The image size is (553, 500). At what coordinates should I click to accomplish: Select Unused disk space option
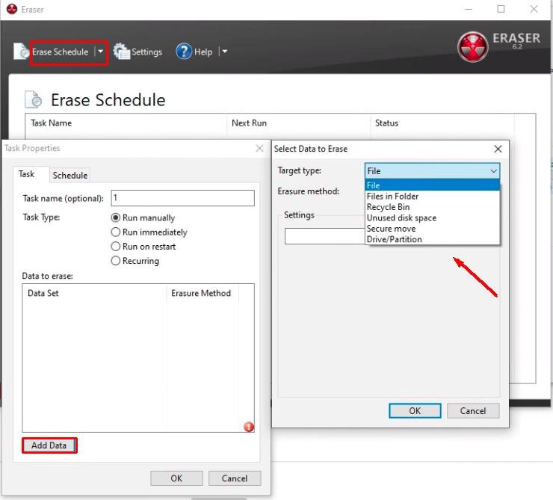pyautogui.click(x=432, y=218)
